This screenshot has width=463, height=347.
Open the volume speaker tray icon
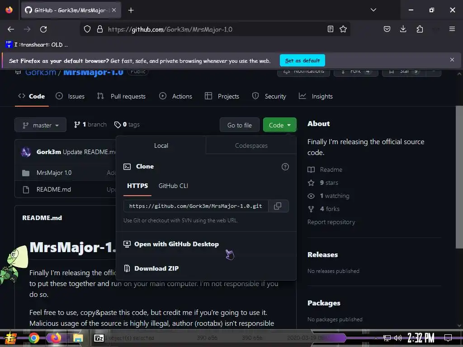(398, 338)
